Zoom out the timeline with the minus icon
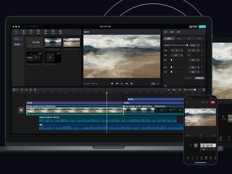The height and width of the screenshot is (174, 232). click(185, 90)
